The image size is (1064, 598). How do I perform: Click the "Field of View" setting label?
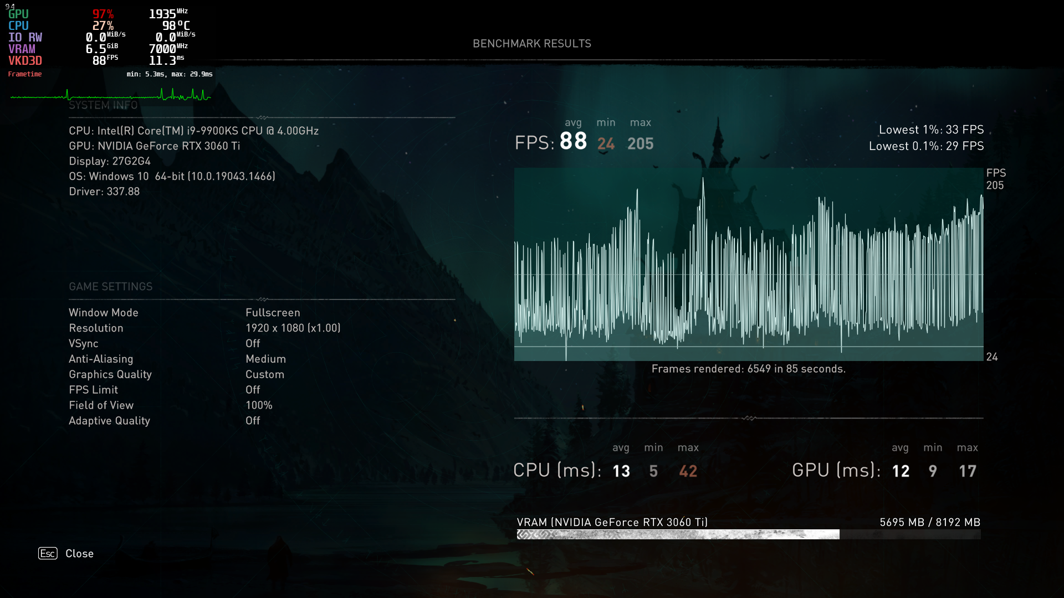pyautogui.click(x=101, y=405)
